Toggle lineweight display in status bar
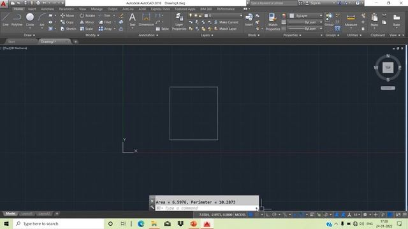Viewport: 408px width, 229px height. [312, 215]
